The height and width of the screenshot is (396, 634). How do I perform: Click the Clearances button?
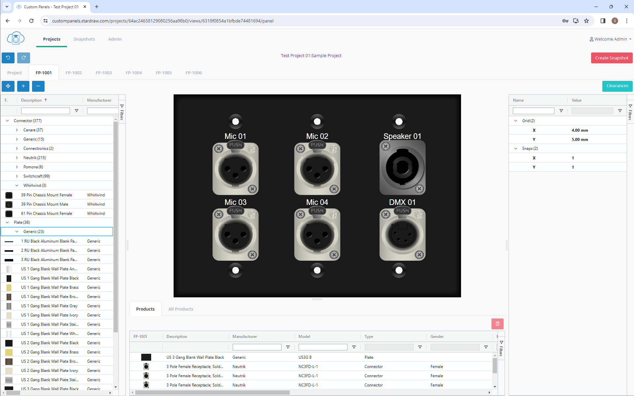(617, 86)
